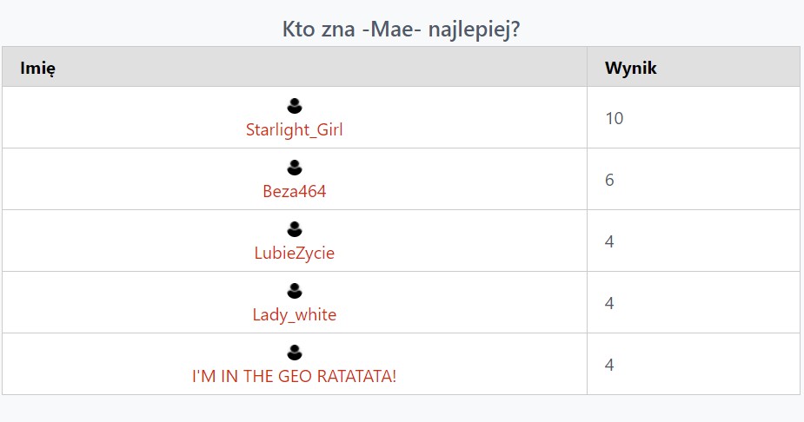
Task: Click LubieZycie's score of 4
Action: pos(610,241)
